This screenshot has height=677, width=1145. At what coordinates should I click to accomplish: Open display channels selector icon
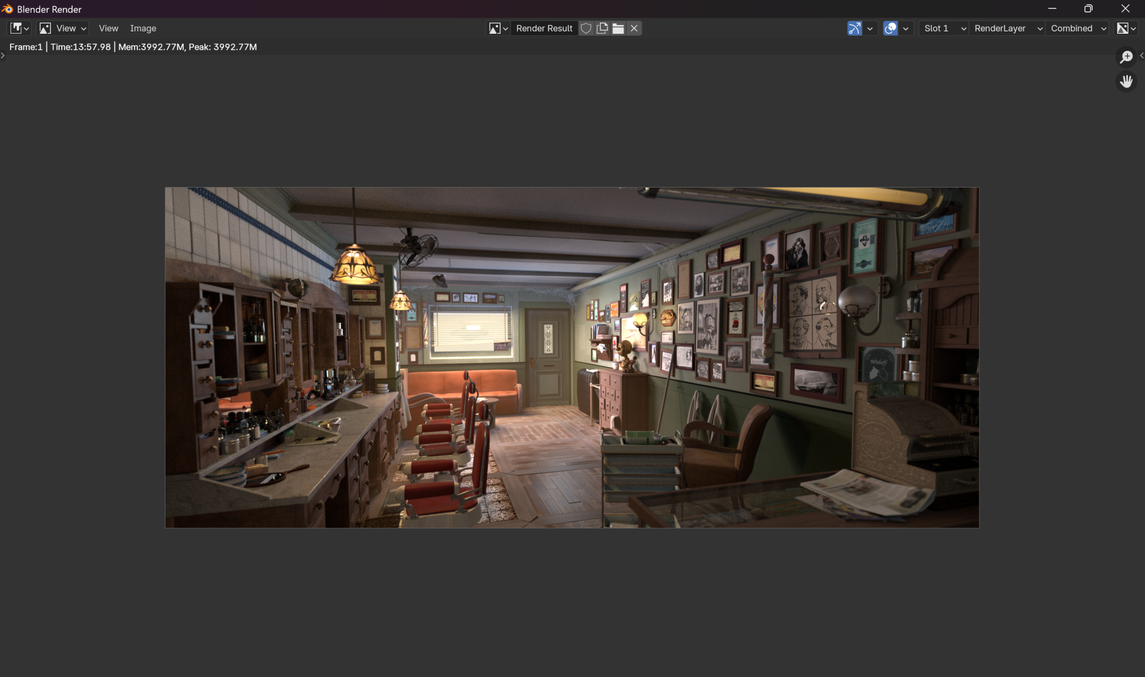pyautogui.click(x=1126, y=28)
